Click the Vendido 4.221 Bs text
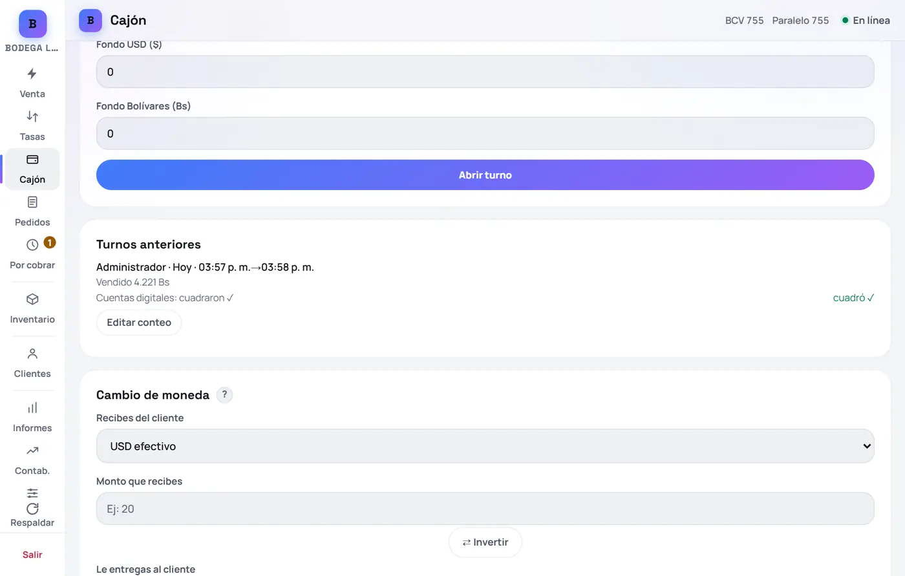905x576 pixels. pyautogui.click(x=133, y=283)
